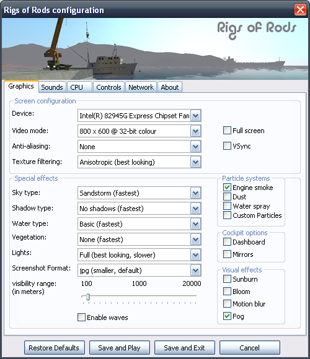This screenshot has height=359, width=310.
Task: Expand the Texture filtering combo box
Action: click(x=195, y=162)
